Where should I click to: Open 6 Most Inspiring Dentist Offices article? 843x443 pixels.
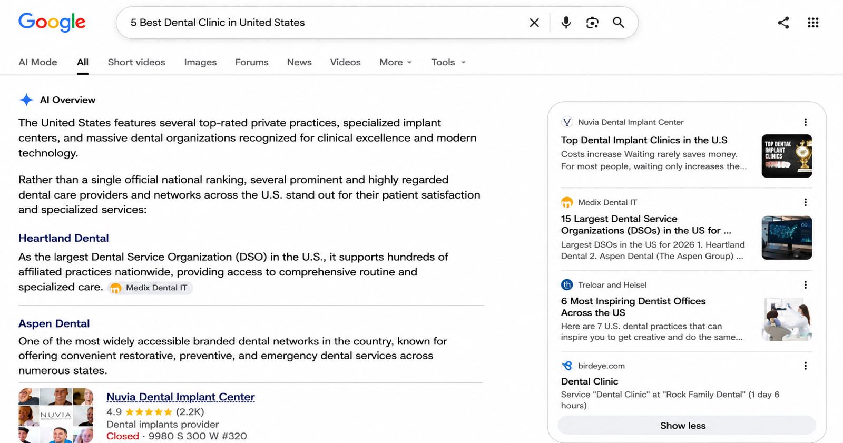[633, 307]
